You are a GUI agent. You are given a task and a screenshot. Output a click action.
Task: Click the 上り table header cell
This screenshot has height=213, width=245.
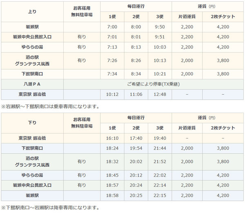tap(32, 12)
